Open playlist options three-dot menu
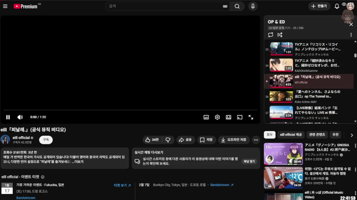The width and height of the screenshot is (357, 200). 351,35
